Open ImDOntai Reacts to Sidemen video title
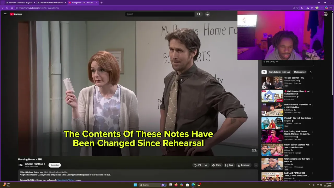Screen dimensions: 334x188 297,106
